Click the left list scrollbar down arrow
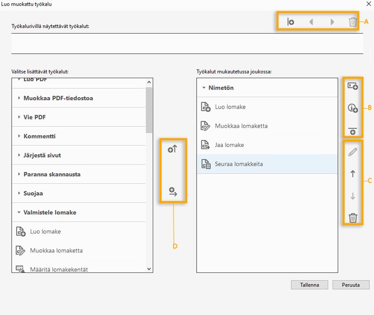The image size is (374, 315). (149, 268)
